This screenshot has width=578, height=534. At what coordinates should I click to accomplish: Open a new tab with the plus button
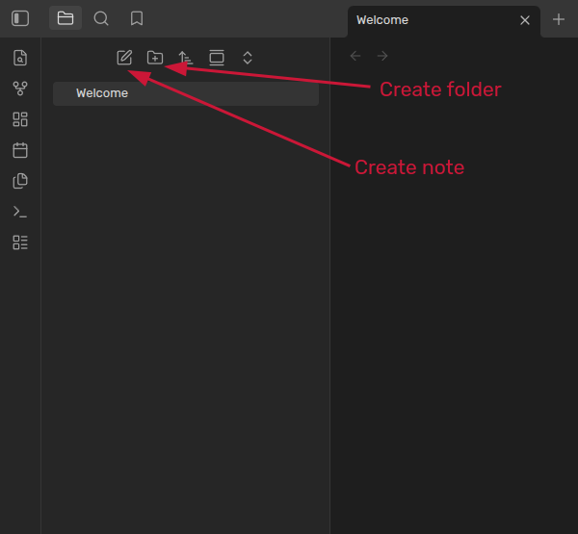[x=559, y=19]
